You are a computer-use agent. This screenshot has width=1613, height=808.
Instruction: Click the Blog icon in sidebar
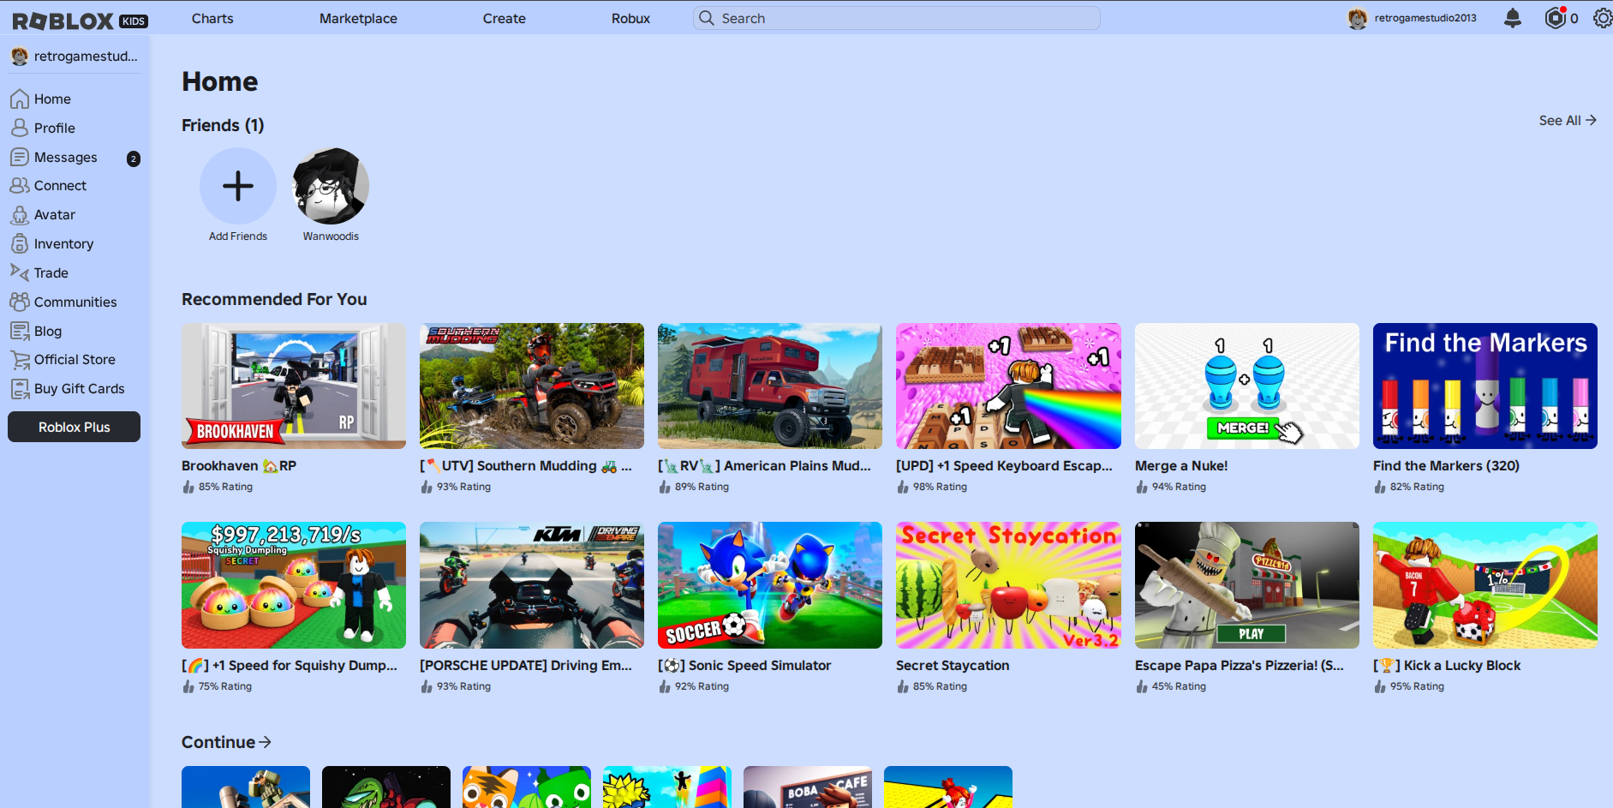click(x=20, y=331)
